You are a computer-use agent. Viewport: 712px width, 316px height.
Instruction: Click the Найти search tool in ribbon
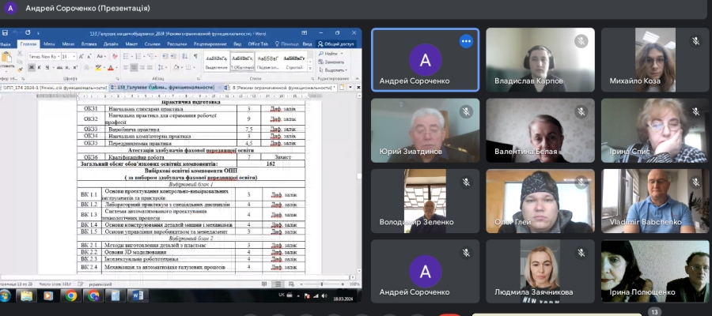(331, 53)
